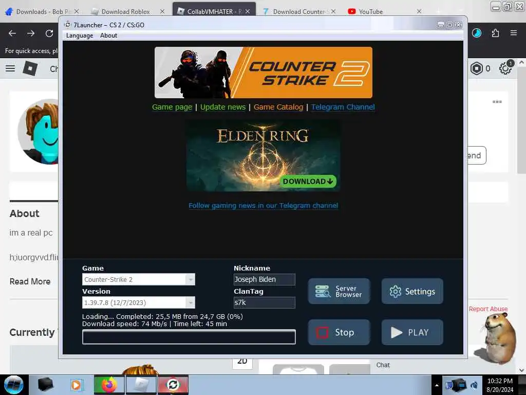Go forward in the browser
This screenshot has width=526, height=395.
pos(31,33)
